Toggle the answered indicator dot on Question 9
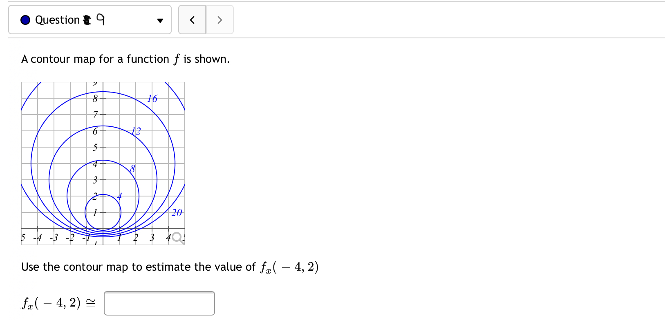This screenshot has height=320, width=665. pyautogui.click(x=25, y=20)
